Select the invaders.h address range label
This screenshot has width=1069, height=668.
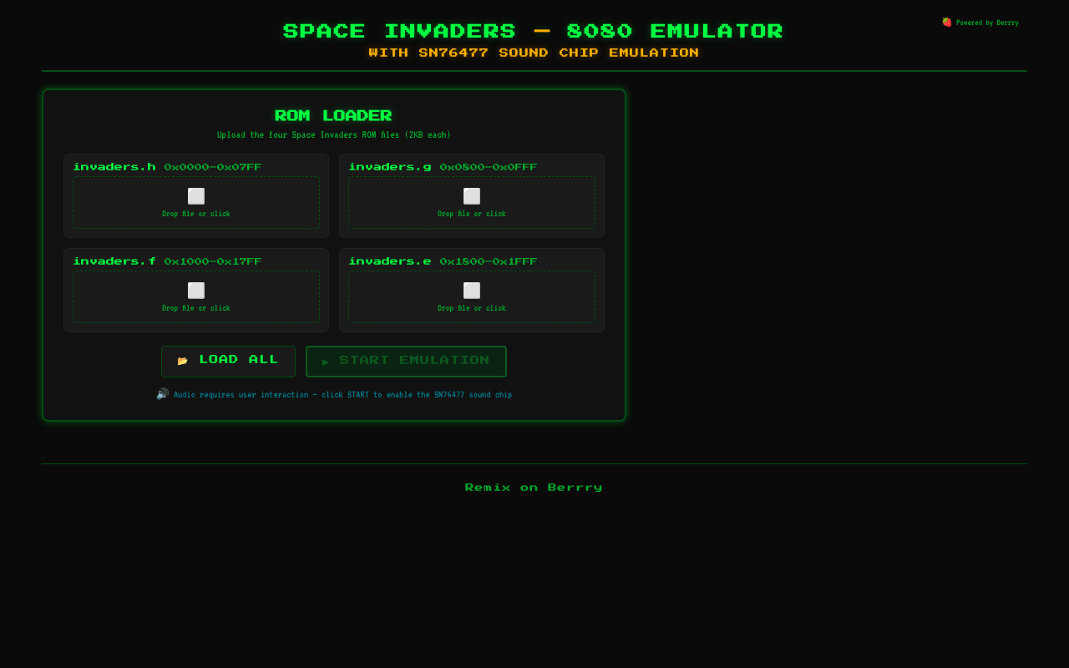212,167
